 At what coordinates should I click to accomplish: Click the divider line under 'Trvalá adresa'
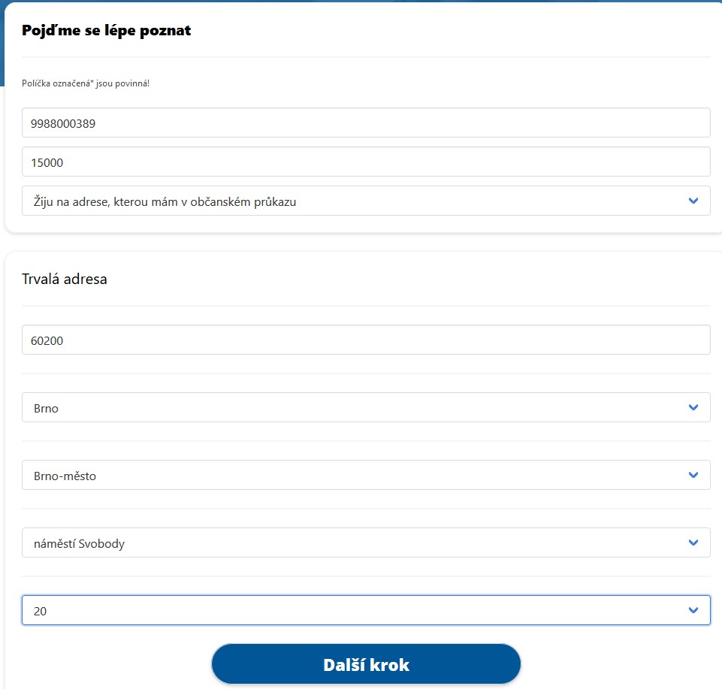pos(366,306)
